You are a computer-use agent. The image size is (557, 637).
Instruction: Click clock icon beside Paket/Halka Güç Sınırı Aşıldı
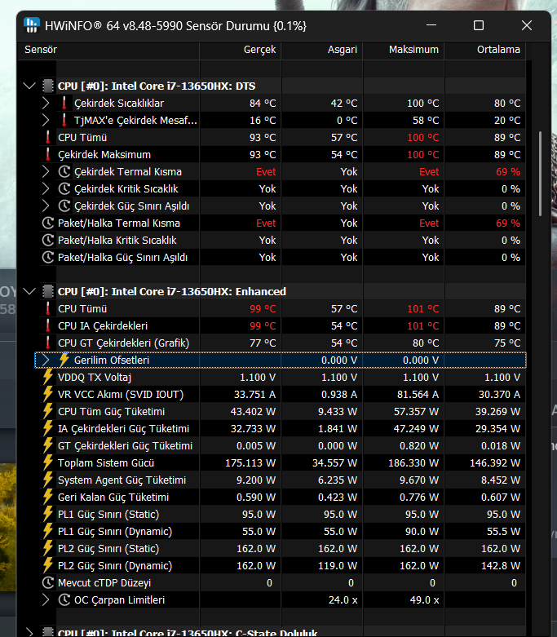[48, 257]
